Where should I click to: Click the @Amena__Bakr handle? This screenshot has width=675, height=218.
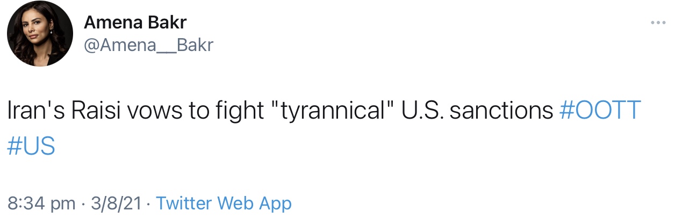(x=148, y=46)
